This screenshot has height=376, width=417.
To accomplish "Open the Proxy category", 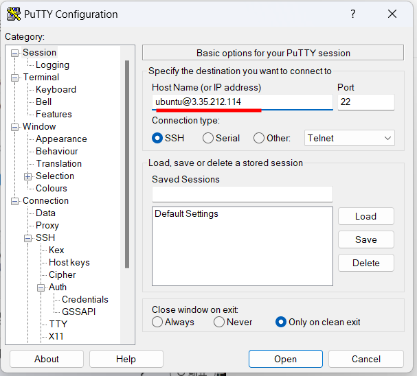I will pyautogui.click(x=47, y=226).
